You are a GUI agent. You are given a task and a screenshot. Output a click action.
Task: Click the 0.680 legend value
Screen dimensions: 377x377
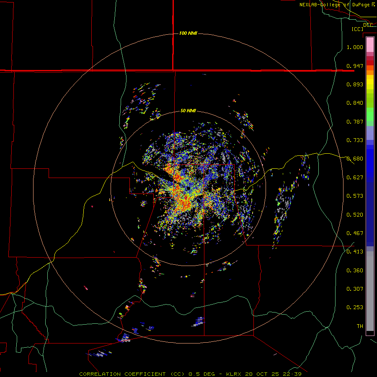tap(355, 159)
